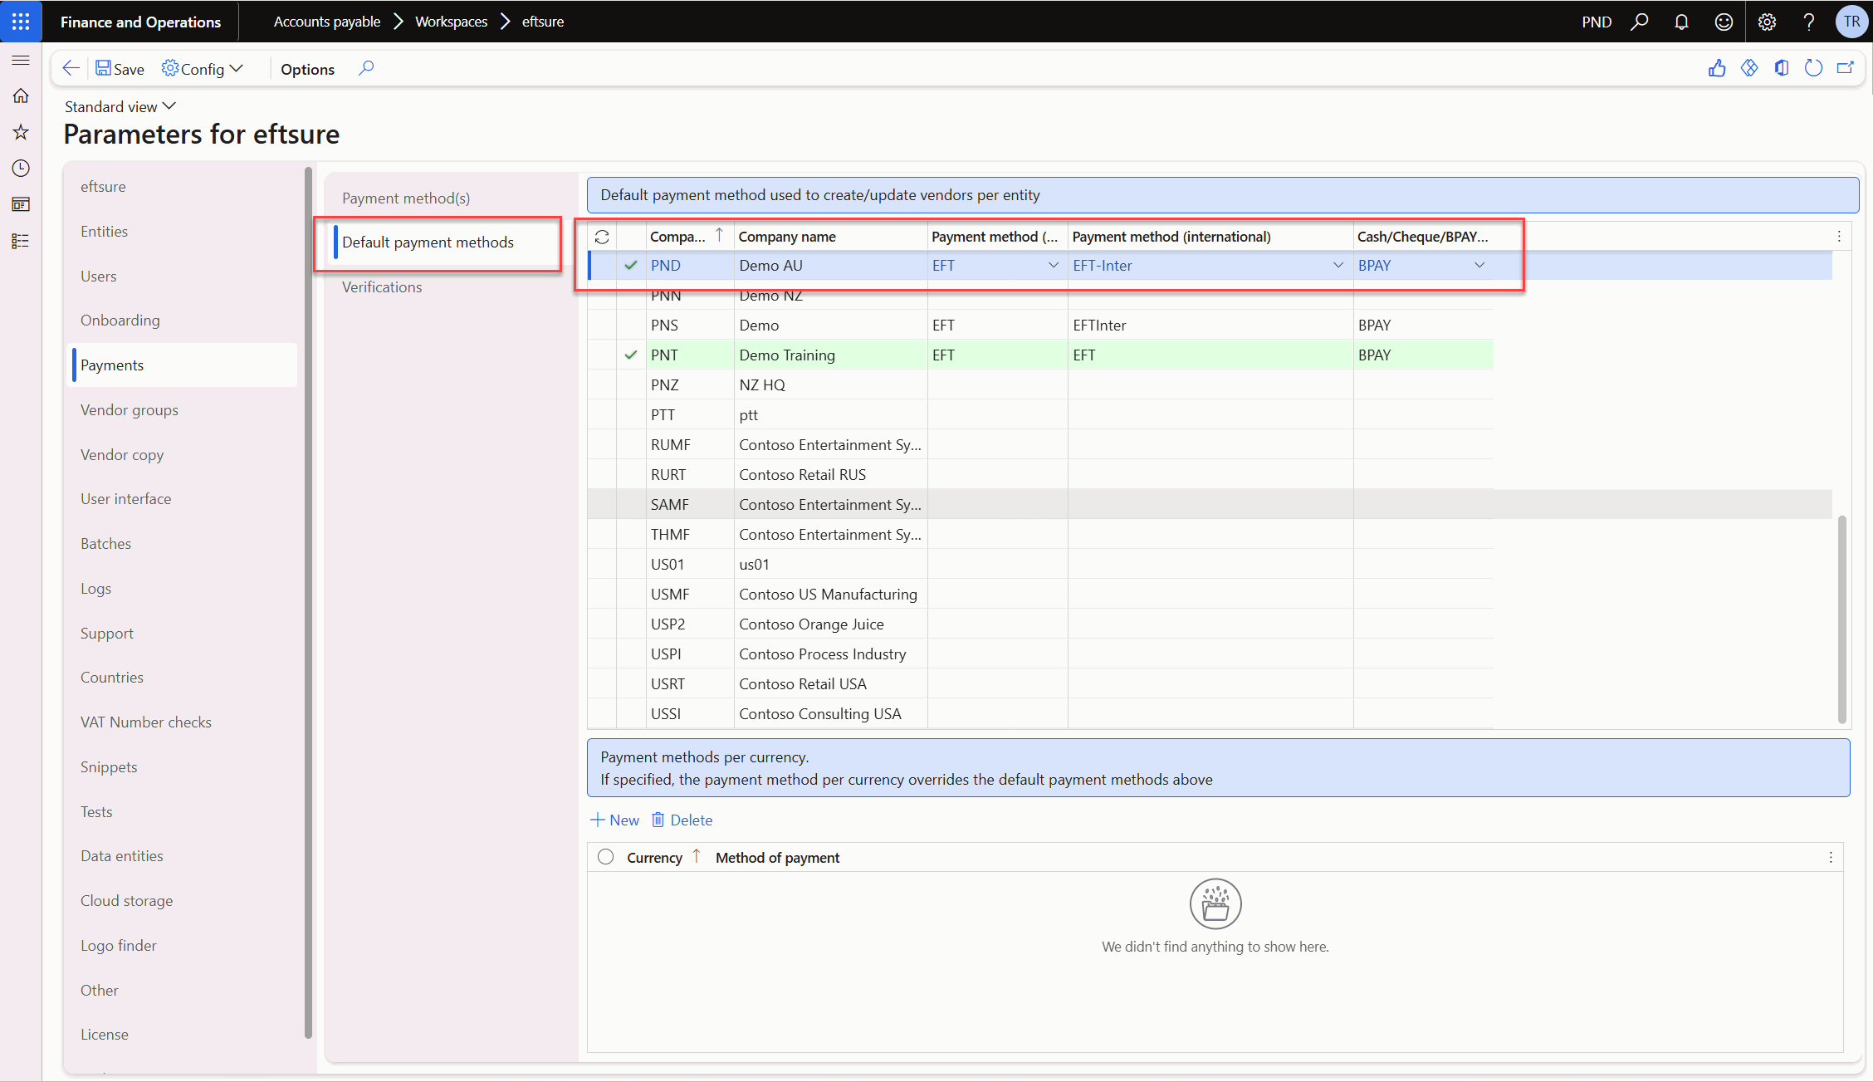Image resolution: width=1873 pixels, height=1082 pixels.
Task: Open the Options menu
Action: pos(307,69)
